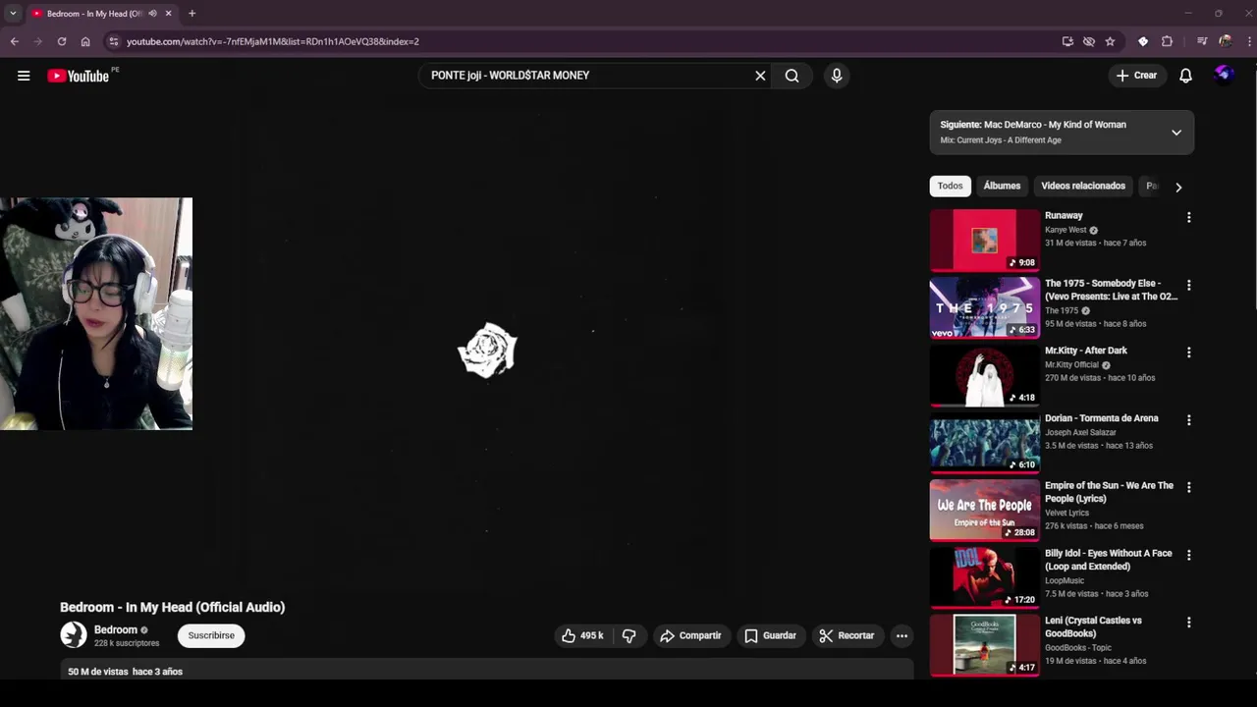
Task: Click the address bar URL
Action: click(273, 41)
